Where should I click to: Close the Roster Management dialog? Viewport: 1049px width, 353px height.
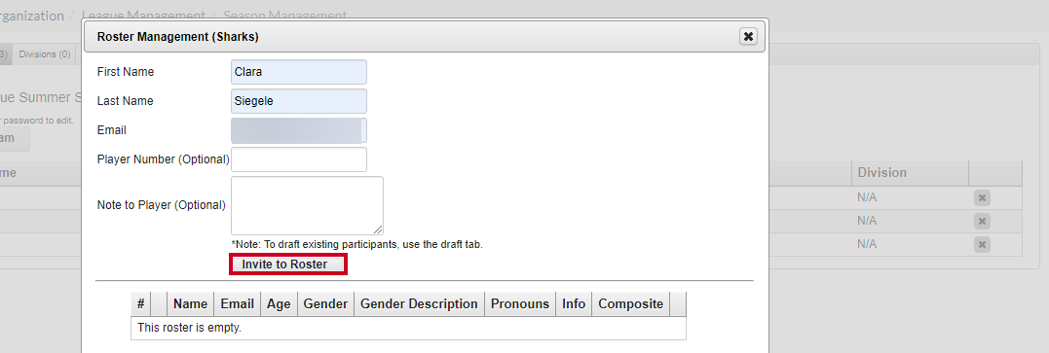click(x=749, y=36)
